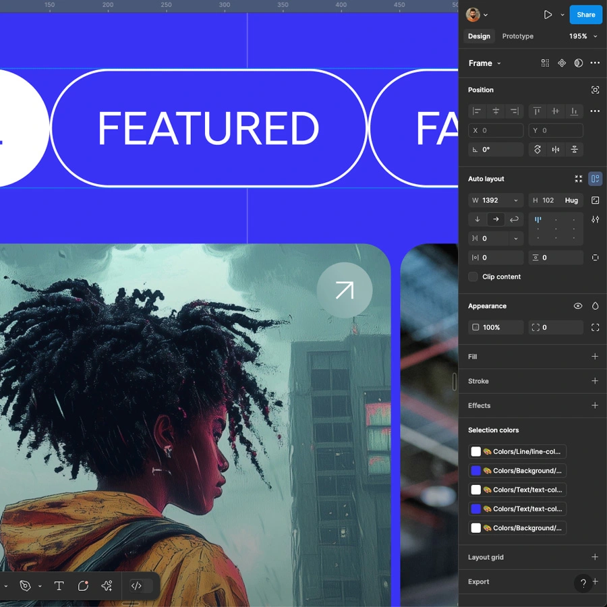Add an Effect with plus
The image size is (607, 607).
click(x=595, y=405)
